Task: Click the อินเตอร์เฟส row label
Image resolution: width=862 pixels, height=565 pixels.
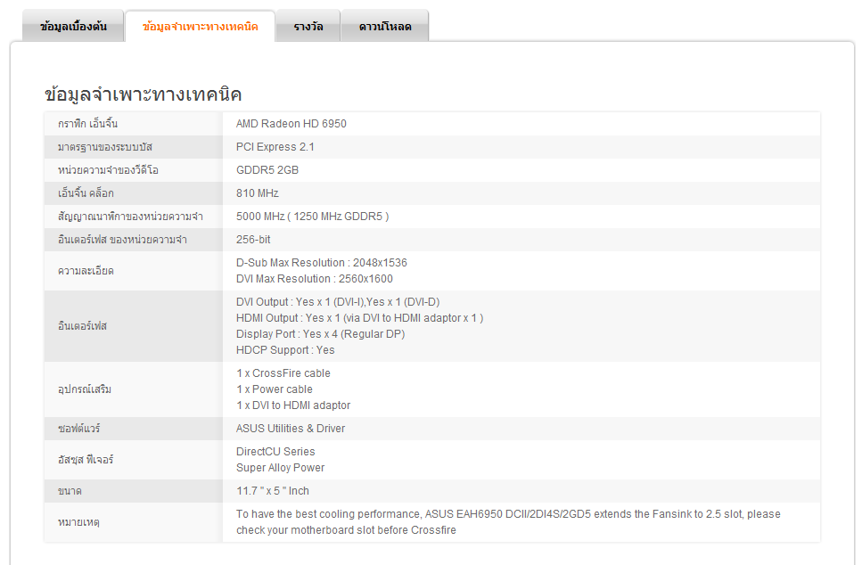Action: click(83, 326)
